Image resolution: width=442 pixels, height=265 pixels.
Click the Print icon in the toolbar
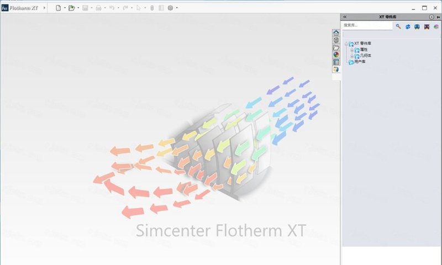[x=98, y=8]
